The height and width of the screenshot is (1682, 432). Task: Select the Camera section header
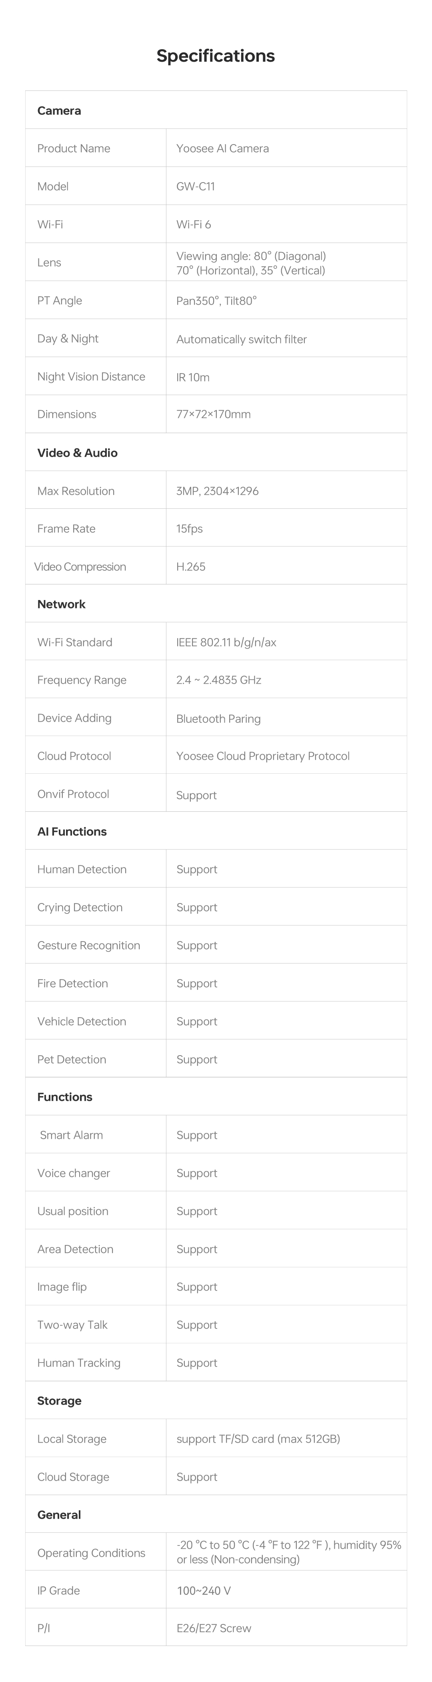[x=59, y=110]
